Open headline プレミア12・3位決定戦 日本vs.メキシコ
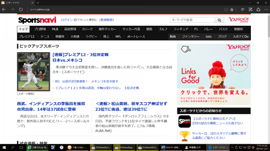 coord(80,57)
